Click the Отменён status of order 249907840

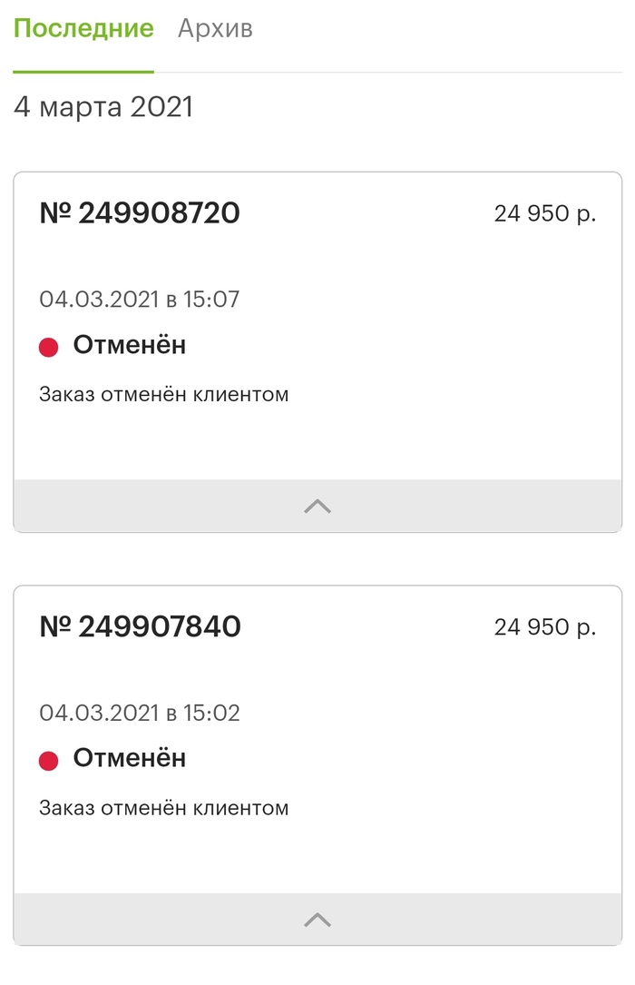(130, 758)
